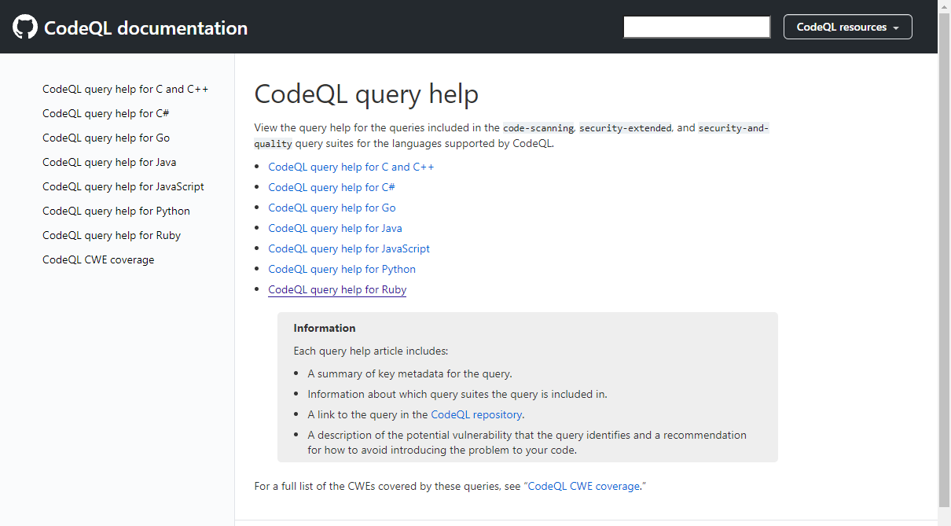The height and width of the screenshot is (526, 951).
Task: Open sidebar item CodeQL query help for Go
Action: 106,138
